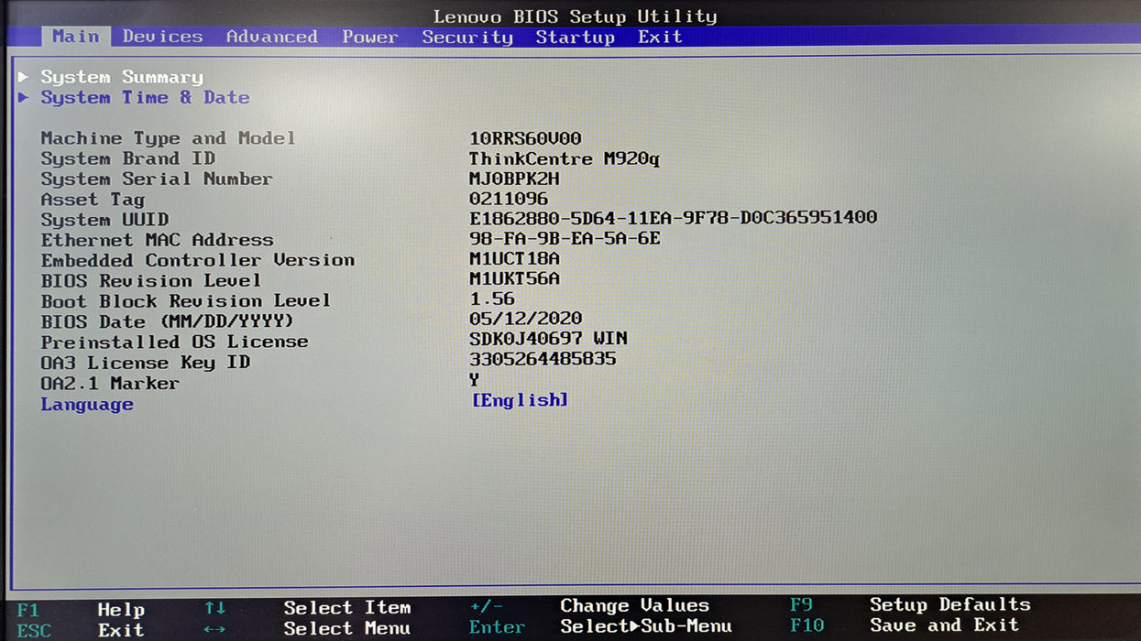Open System Time & Date submenu
1141x641 pixels.
click(145, 97)
